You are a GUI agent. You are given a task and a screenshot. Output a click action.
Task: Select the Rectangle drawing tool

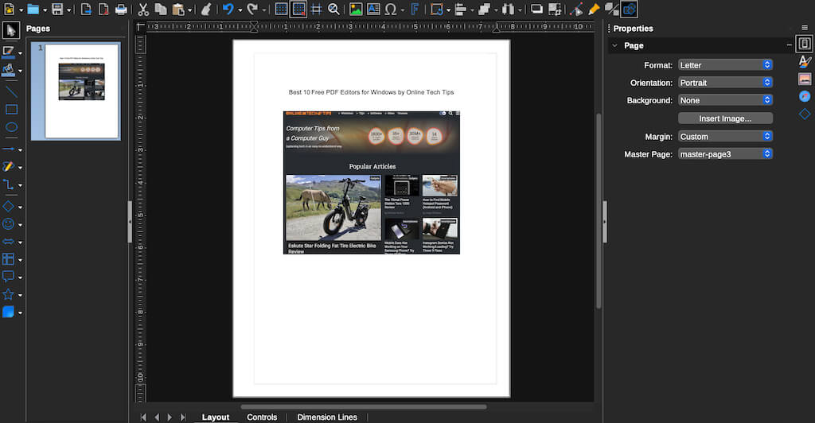click(11, 109)
